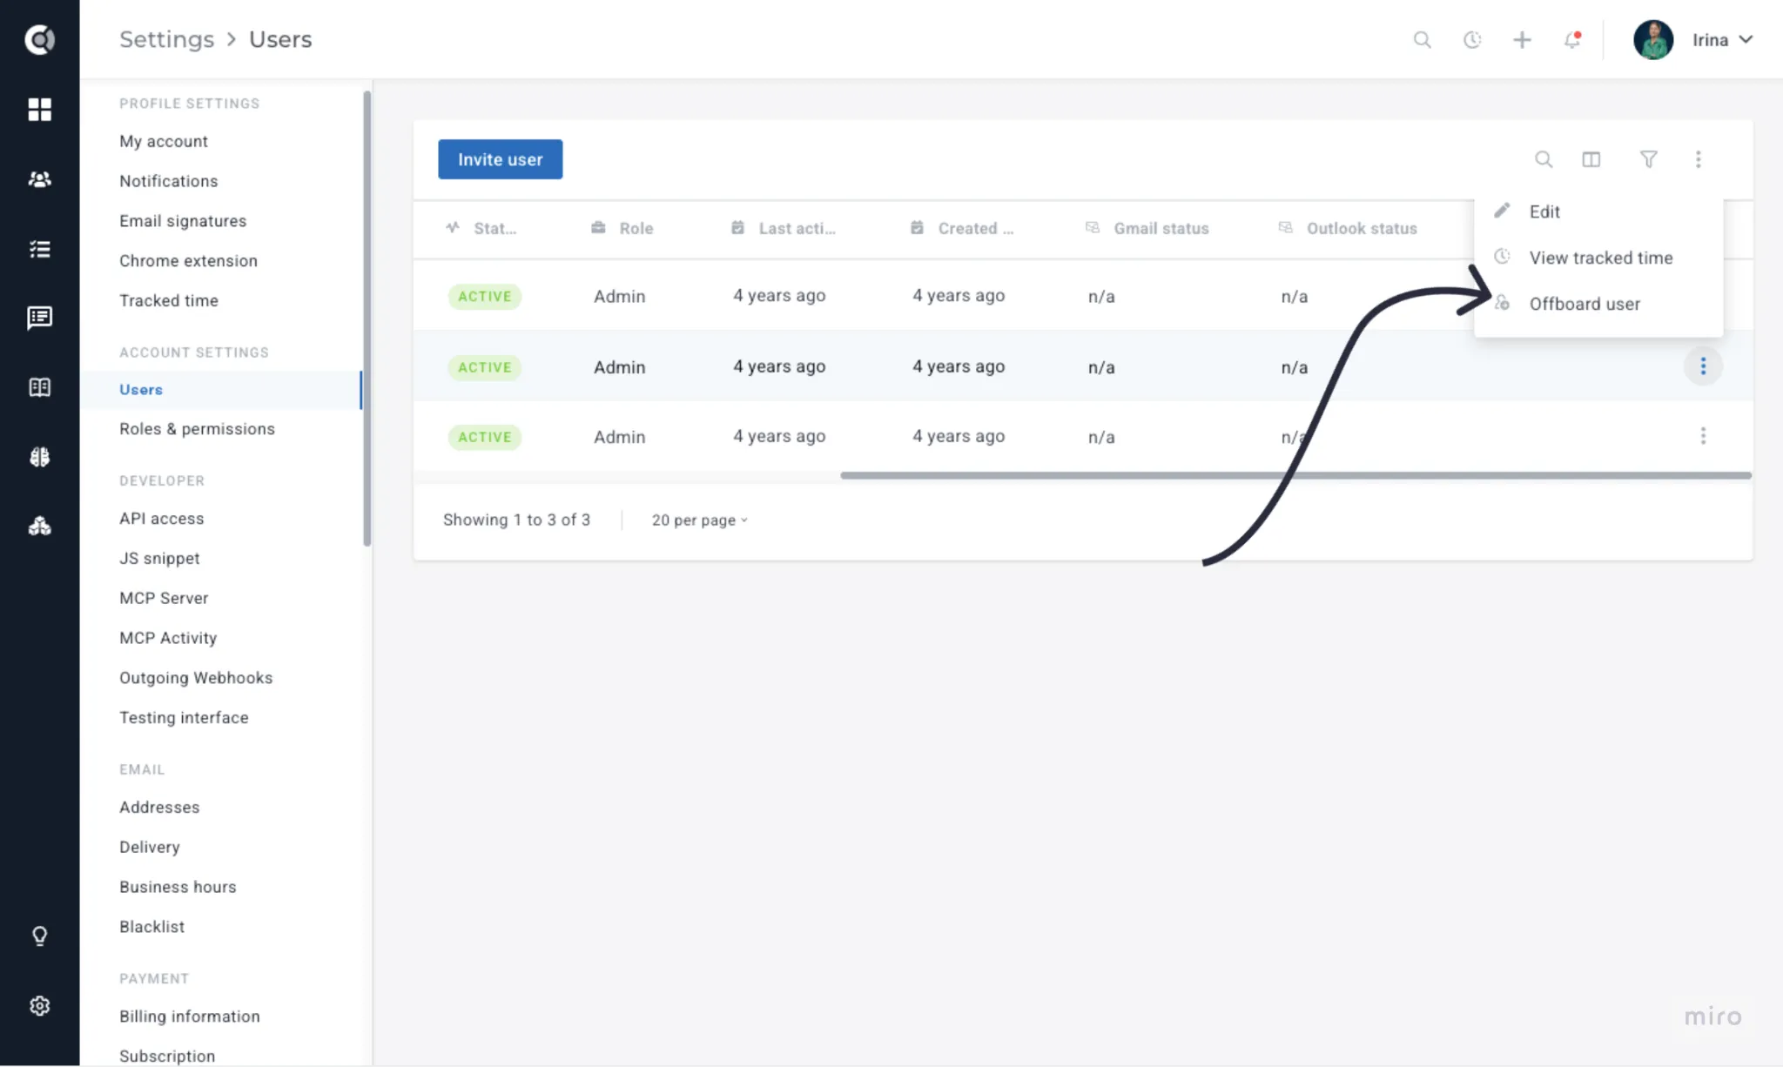Search users table with magnifier icon
The image size is (1783, 1067).
click(1544, 159)
